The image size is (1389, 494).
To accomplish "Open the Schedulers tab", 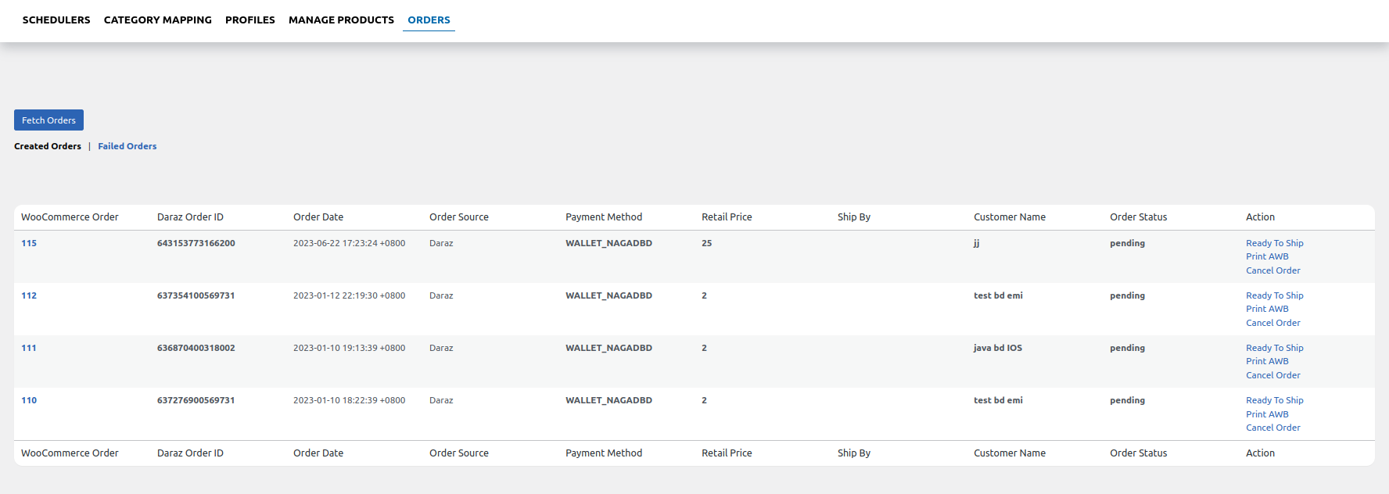I will click(56, 20).
